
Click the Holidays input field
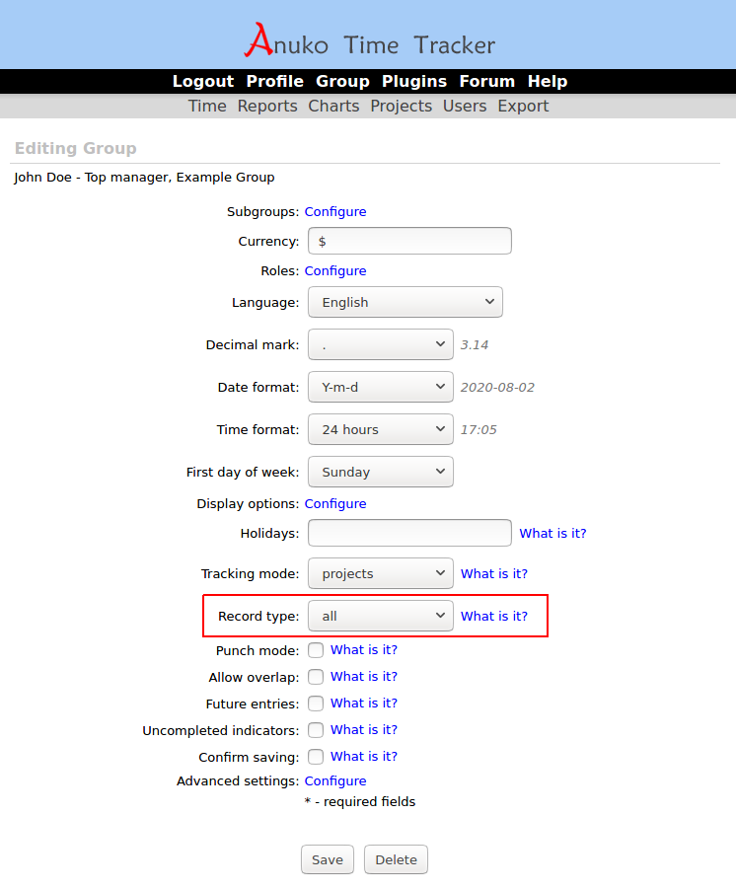coord(409,533)
